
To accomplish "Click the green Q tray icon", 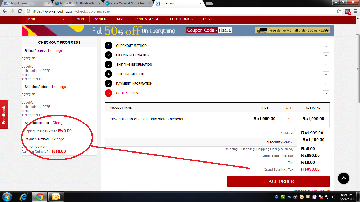I will pyautogui.click(x=283, y=197).
